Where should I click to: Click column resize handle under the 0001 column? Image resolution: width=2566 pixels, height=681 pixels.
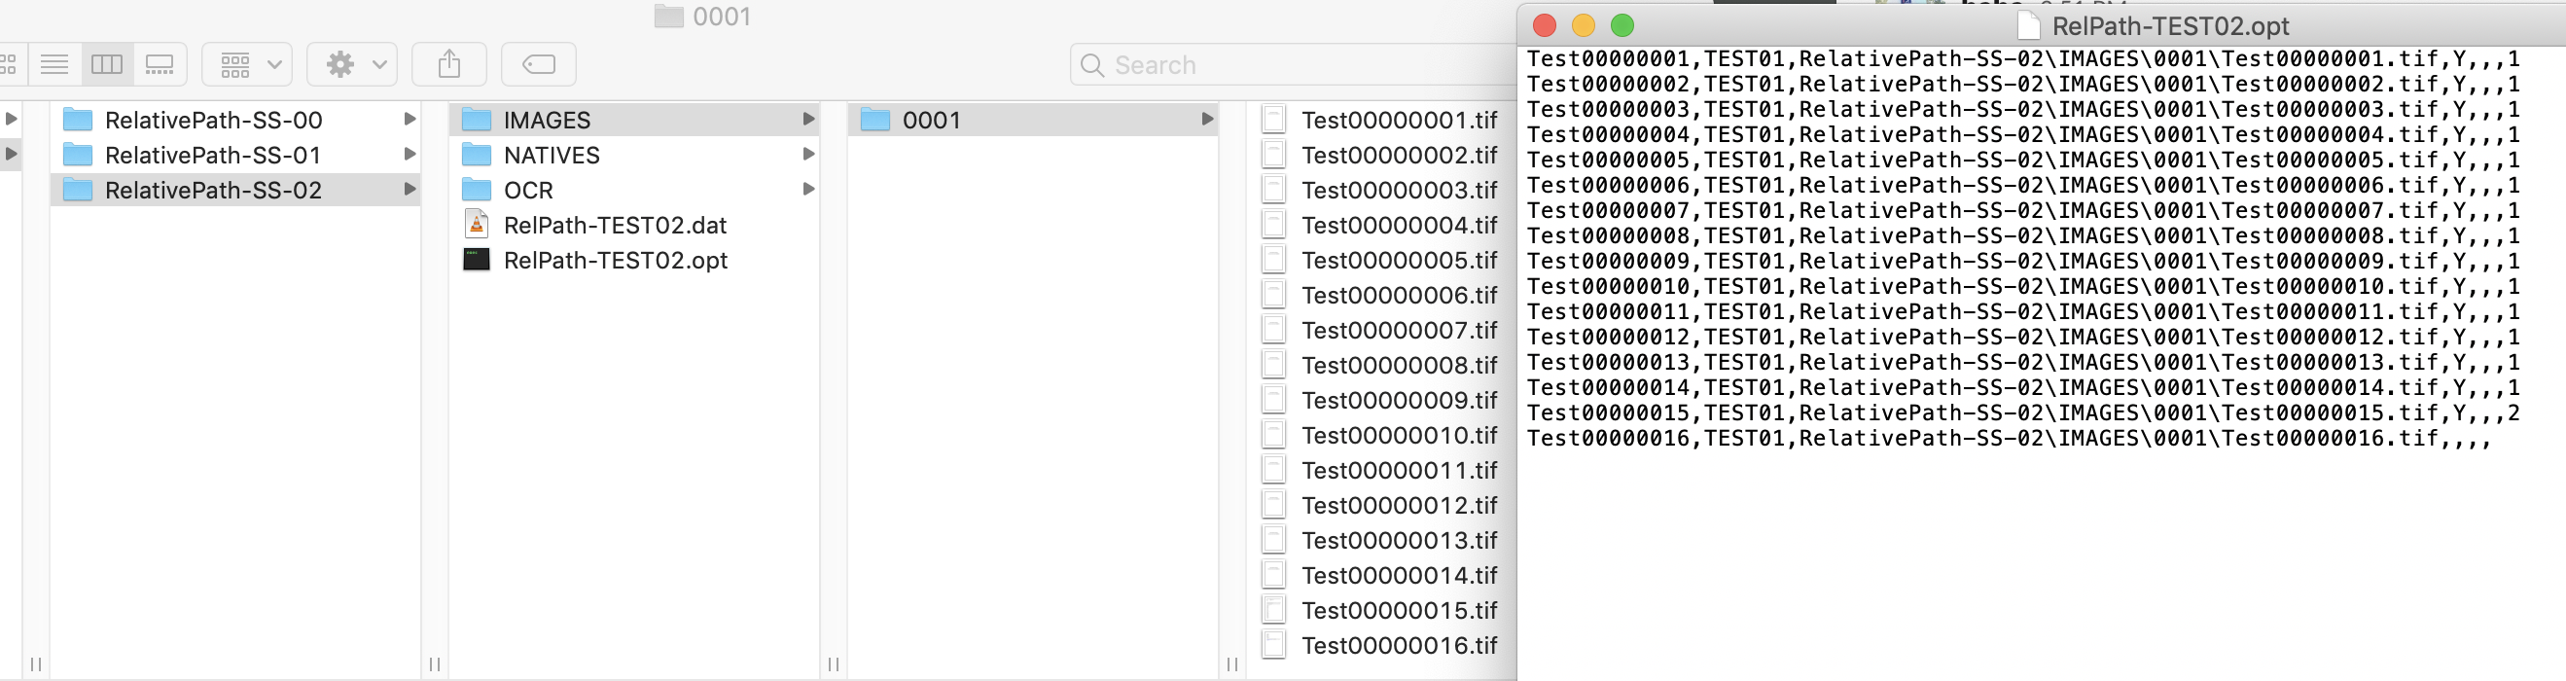click(1232, 664)
